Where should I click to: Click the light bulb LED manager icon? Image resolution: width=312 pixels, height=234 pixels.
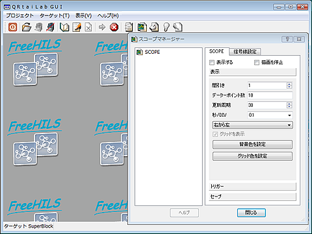(x=166, y=27)
